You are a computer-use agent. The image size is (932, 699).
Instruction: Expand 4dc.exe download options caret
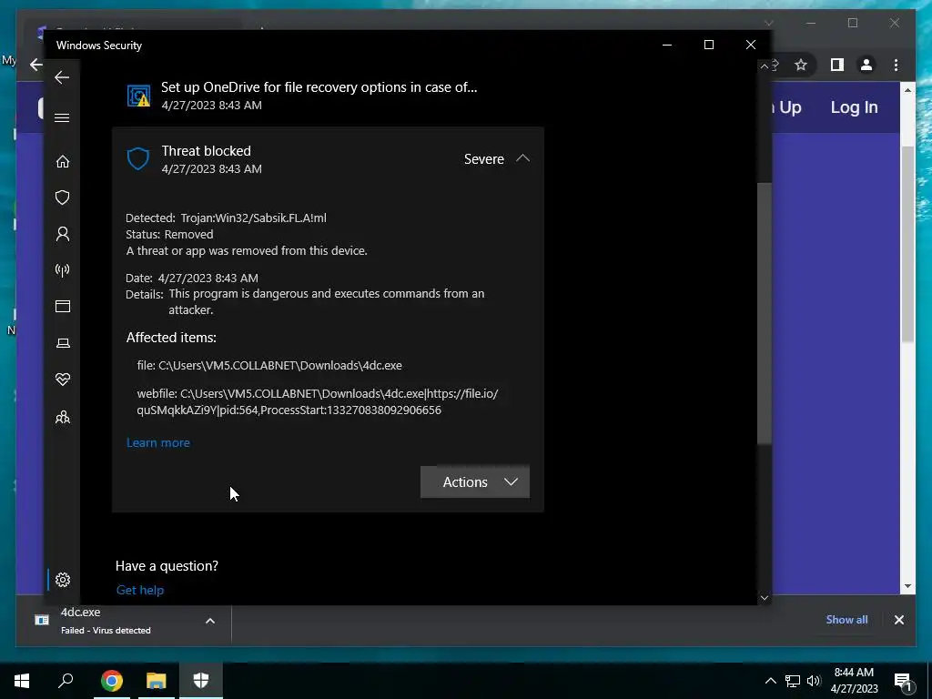point(210,621)
